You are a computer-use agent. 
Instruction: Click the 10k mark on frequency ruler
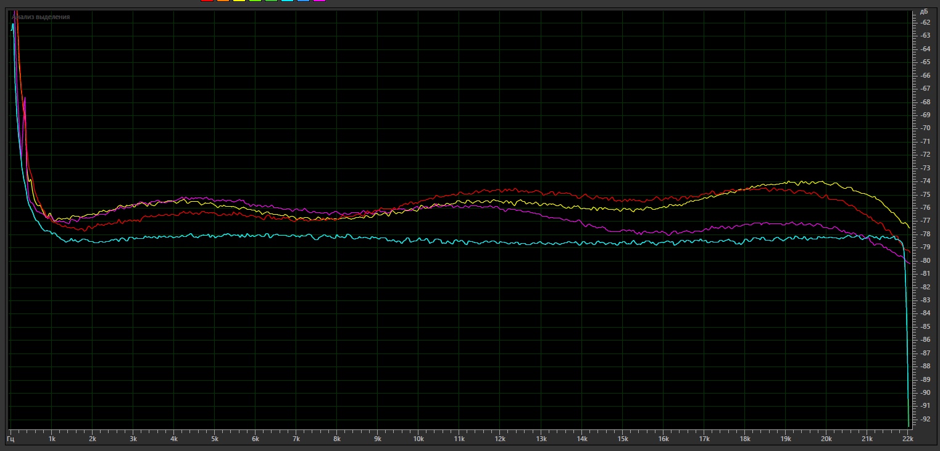(418, 439)
